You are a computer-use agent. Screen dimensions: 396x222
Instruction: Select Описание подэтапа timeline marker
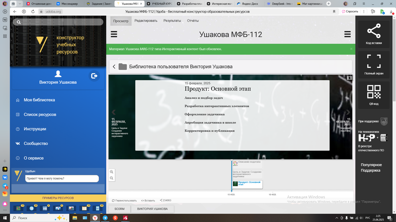pos(247,163)
